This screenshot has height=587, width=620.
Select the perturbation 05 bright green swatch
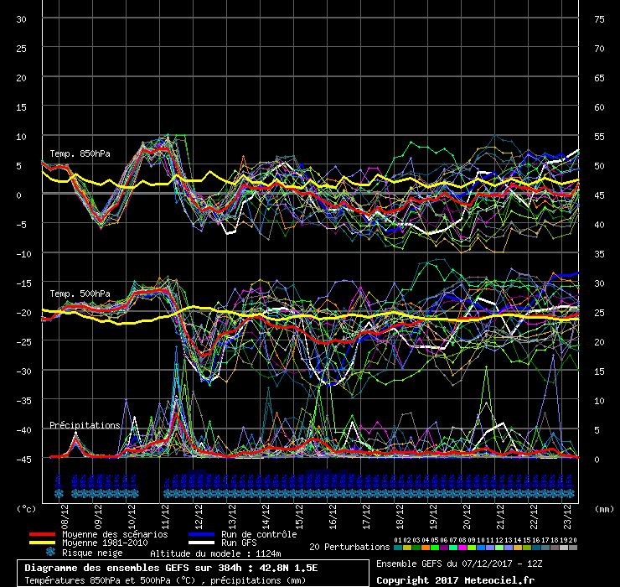435,548
